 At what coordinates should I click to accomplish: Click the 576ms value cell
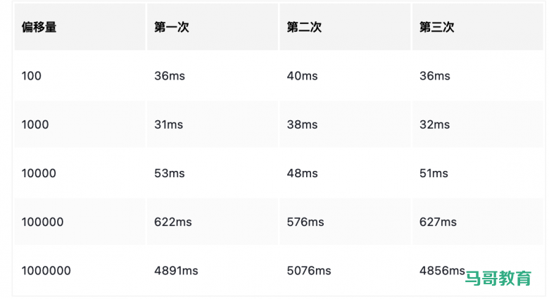[x=305, y=222]
